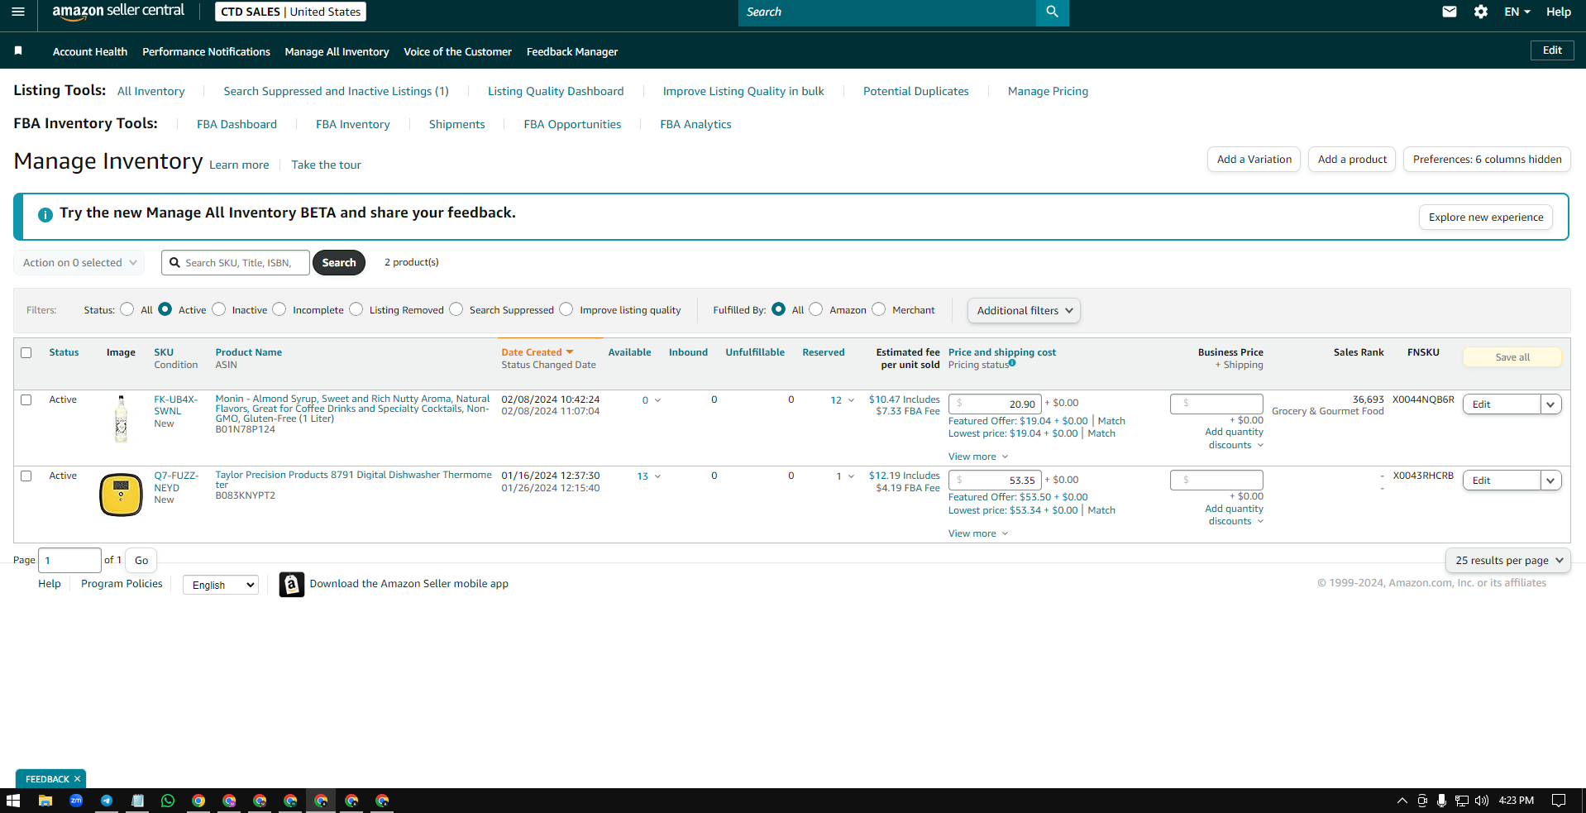This screenshot has width=1586, height=813.
Task: Open the messages mail icon
Action: tap(1449, 12)
